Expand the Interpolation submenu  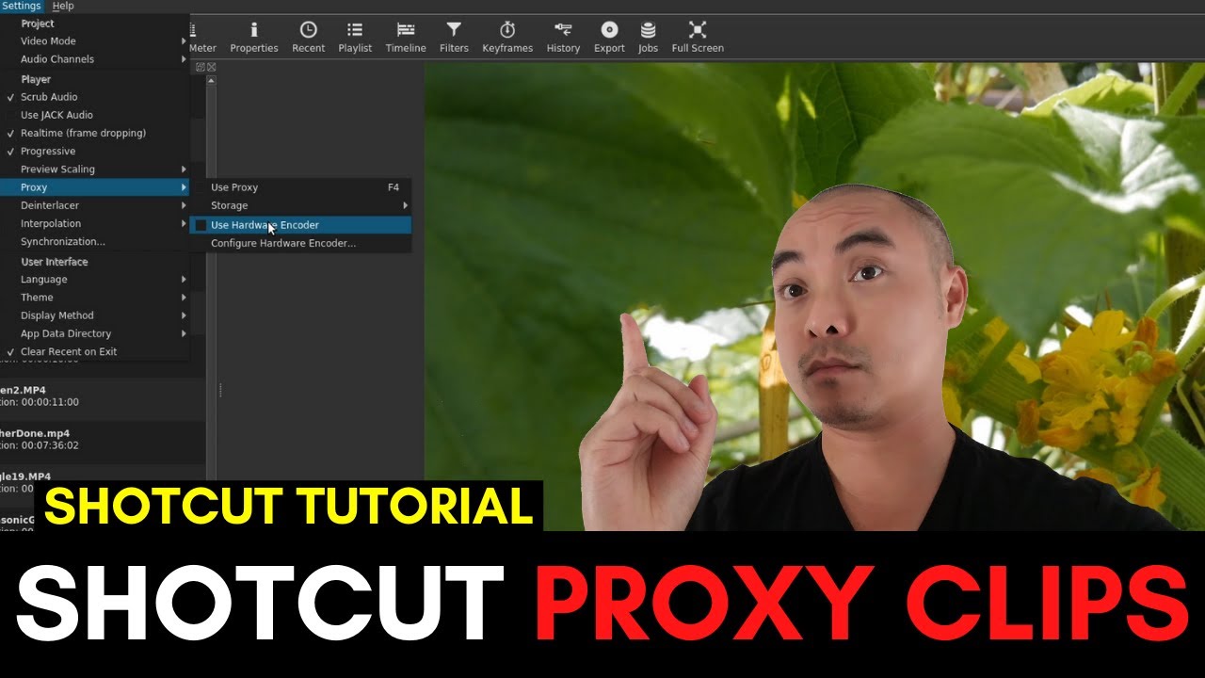[x=94, y=223]
